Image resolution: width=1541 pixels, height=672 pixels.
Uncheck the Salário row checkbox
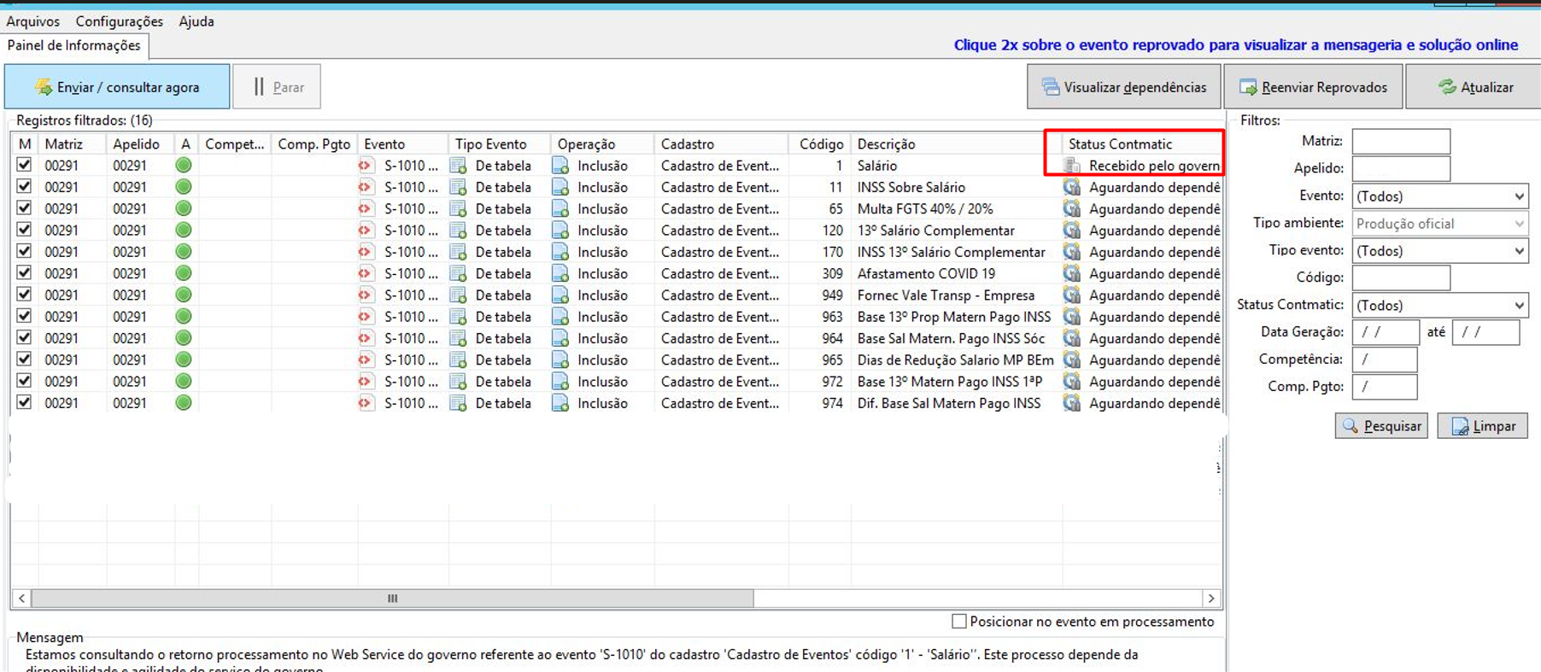click(24, 165)
